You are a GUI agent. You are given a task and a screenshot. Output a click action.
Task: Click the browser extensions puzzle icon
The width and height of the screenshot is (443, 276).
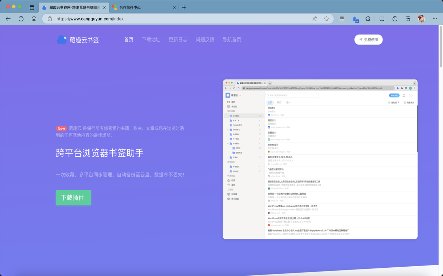[368, 19]
